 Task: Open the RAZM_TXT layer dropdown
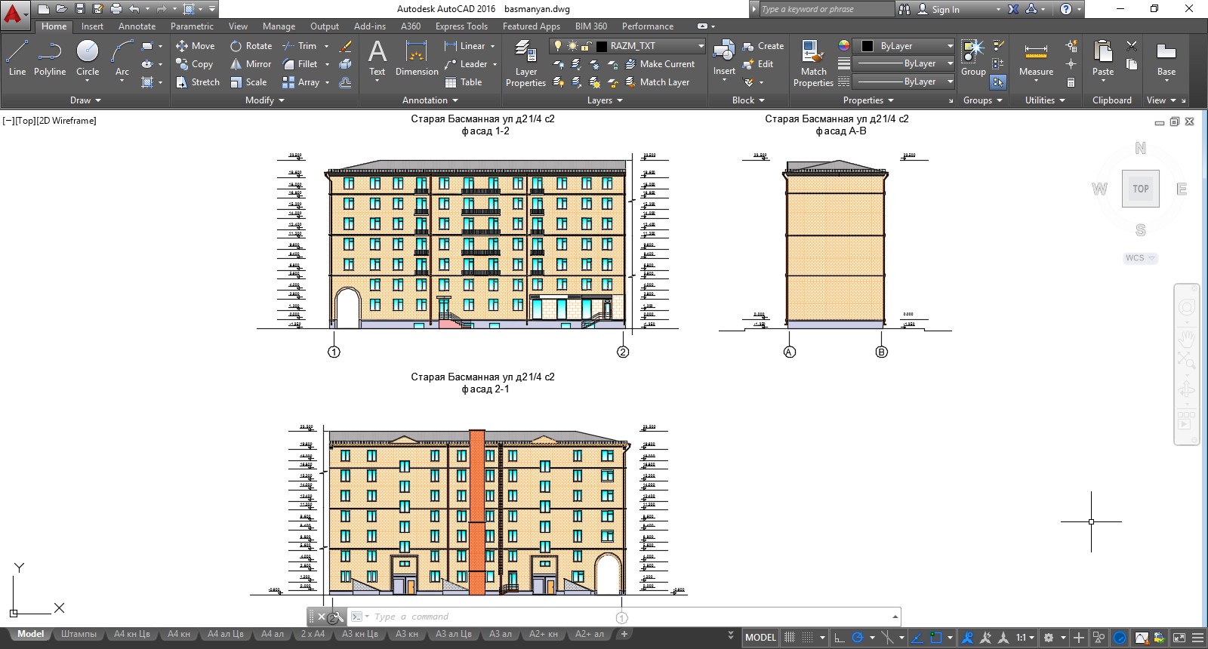(x=701, y=46)
